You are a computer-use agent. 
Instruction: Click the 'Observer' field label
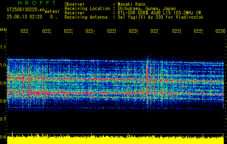coord(75,4)
